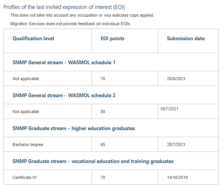Click the 70 points value under WASMOL schedule 1

[103, 79]
